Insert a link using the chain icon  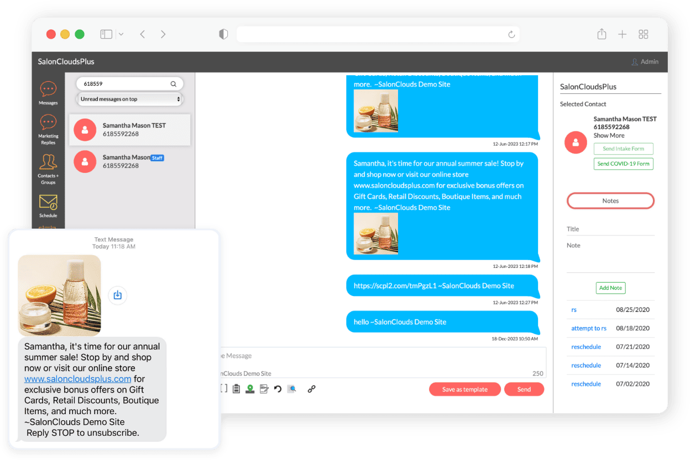tap(311, 389)
